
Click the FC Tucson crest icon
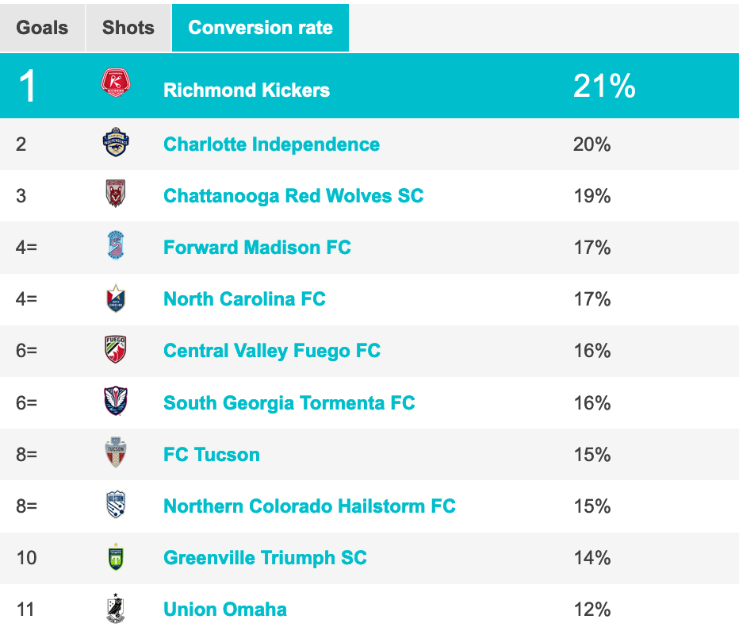coord(116,454)
